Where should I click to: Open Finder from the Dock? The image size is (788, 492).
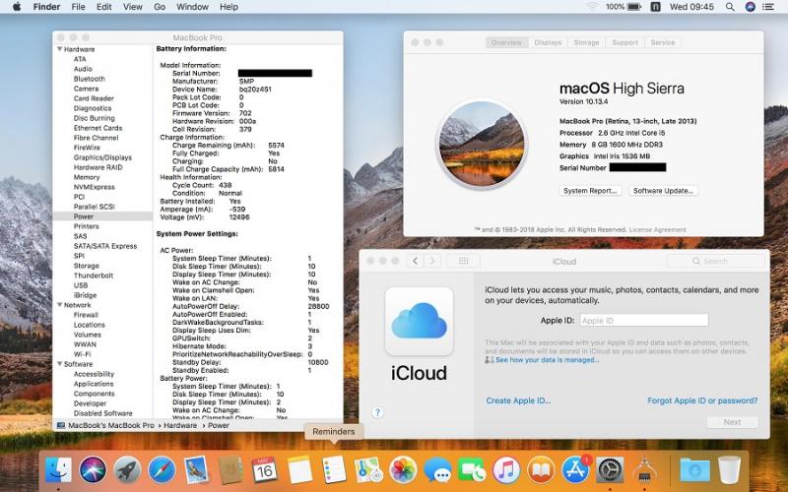tap(58, 470)
